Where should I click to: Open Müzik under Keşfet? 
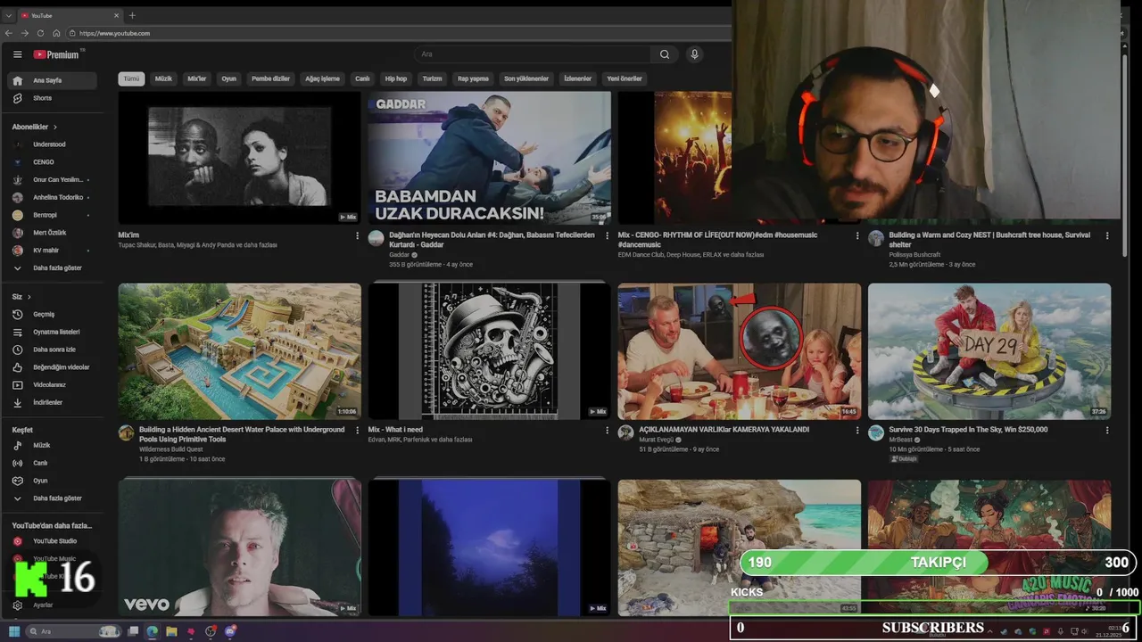(54, 445)
